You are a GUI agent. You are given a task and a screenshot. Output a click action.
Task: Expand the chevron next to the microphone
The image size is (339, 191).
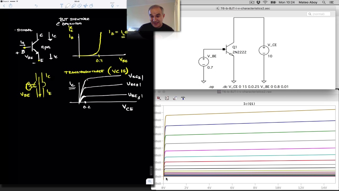118,6
